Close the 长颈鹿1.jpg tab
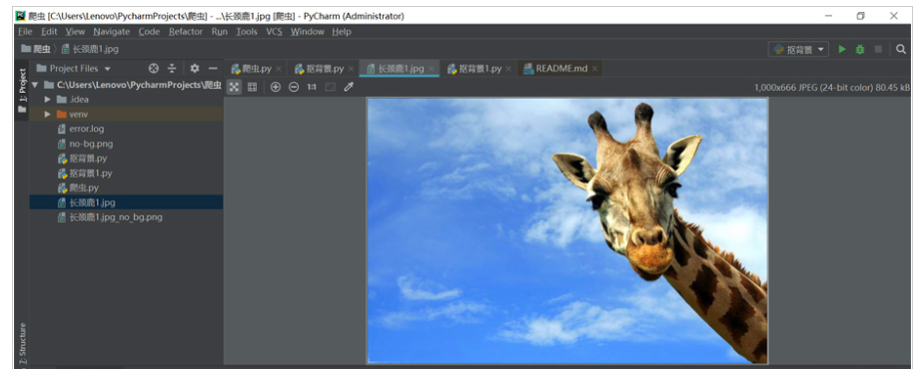This screenshot has width=922, height=369. click(431, 69)
